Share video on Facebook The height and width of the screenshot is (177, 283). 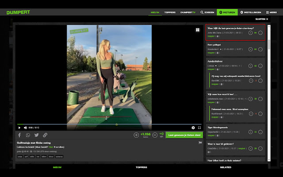19,135
